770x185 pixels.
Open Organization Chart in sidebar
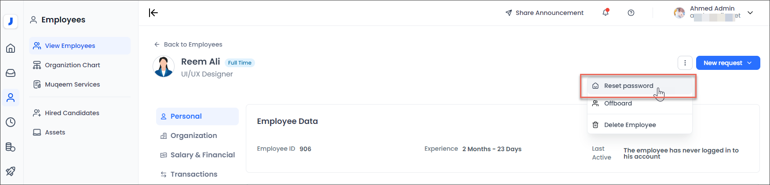[x=72, y=65]
